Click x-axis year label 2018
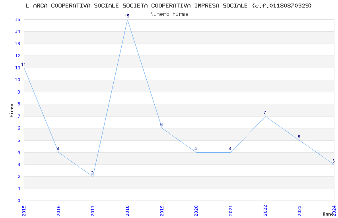 click(x=127, y=211)
